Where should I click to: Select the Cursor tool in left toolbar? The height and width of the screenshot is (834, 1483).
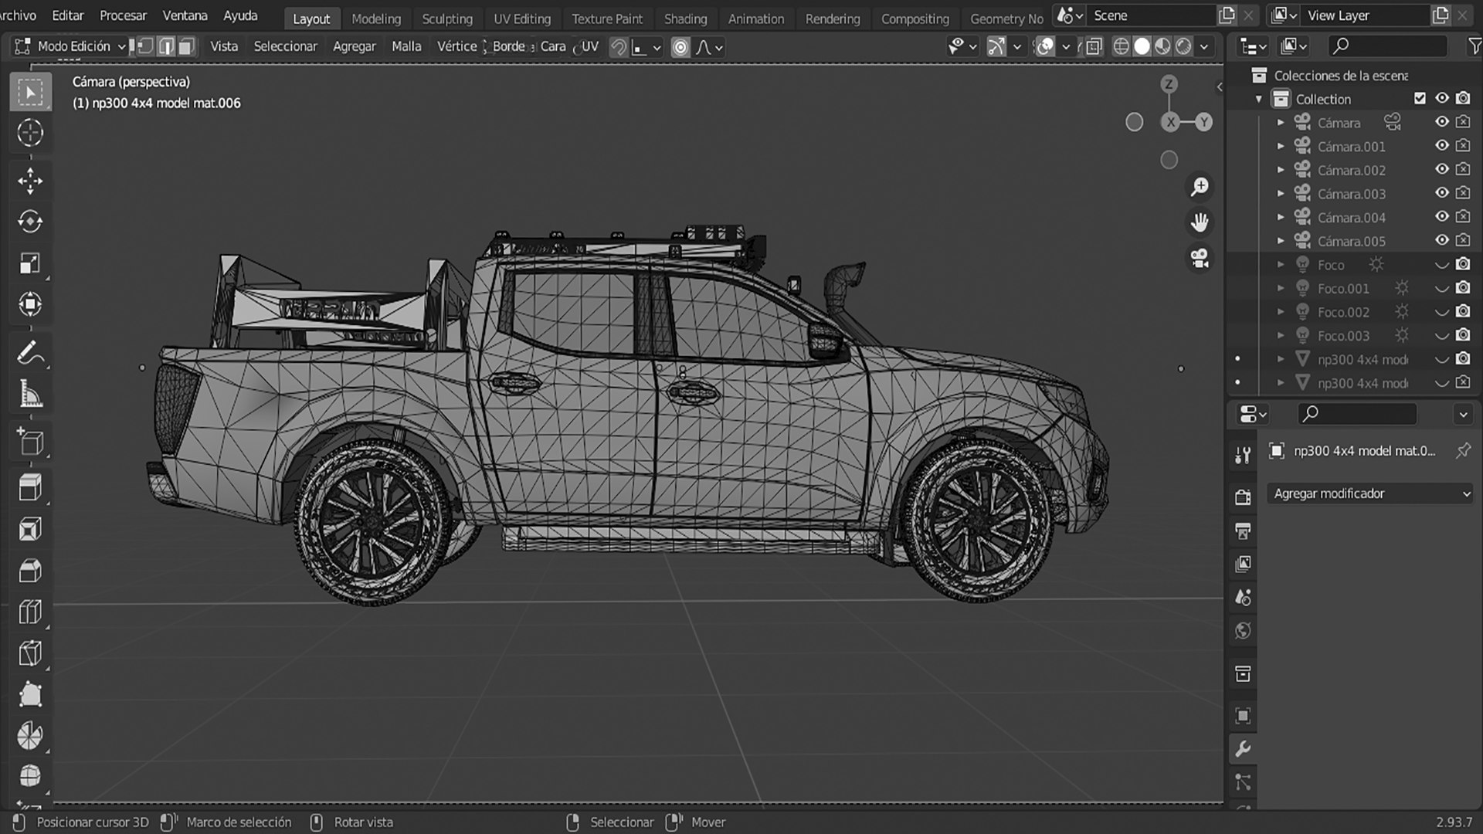[x=30, y=133]
